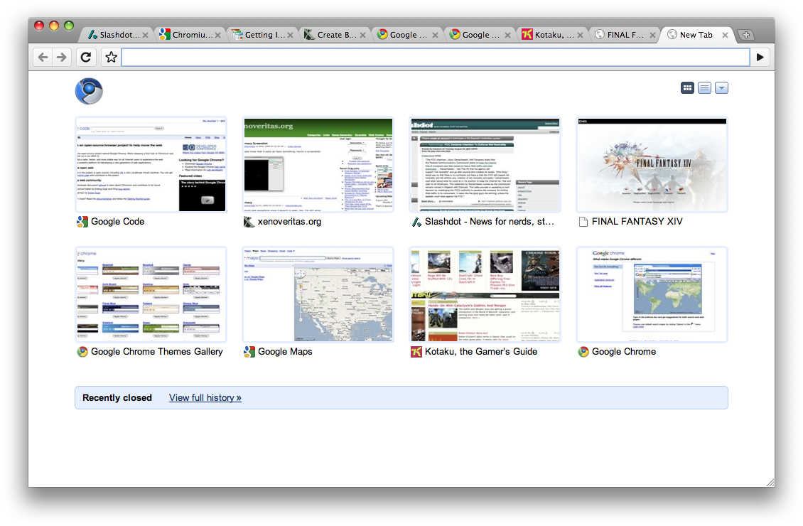Image resolution: width=803 pixels, height=526 pixels.
Task: Open View full history link
Action: coord(205,398)
